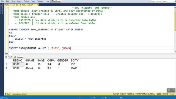Click the SNAME column header
Viewport: 176px width, 99px height.
30,61
